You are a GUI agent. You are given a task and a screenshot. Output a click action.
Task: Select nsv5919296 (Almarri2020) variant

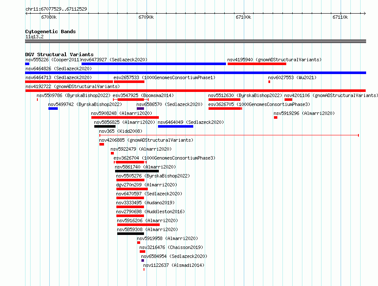coord(304,113)
